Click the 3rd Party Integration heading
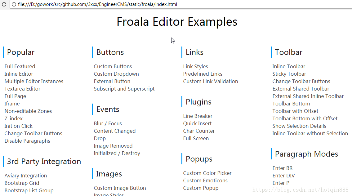 pos(44,162)
